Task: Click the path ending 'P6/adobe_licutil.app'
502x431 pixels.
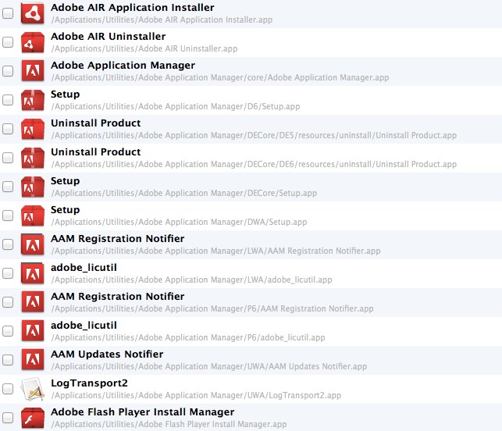Action: (x=188, y=338)
